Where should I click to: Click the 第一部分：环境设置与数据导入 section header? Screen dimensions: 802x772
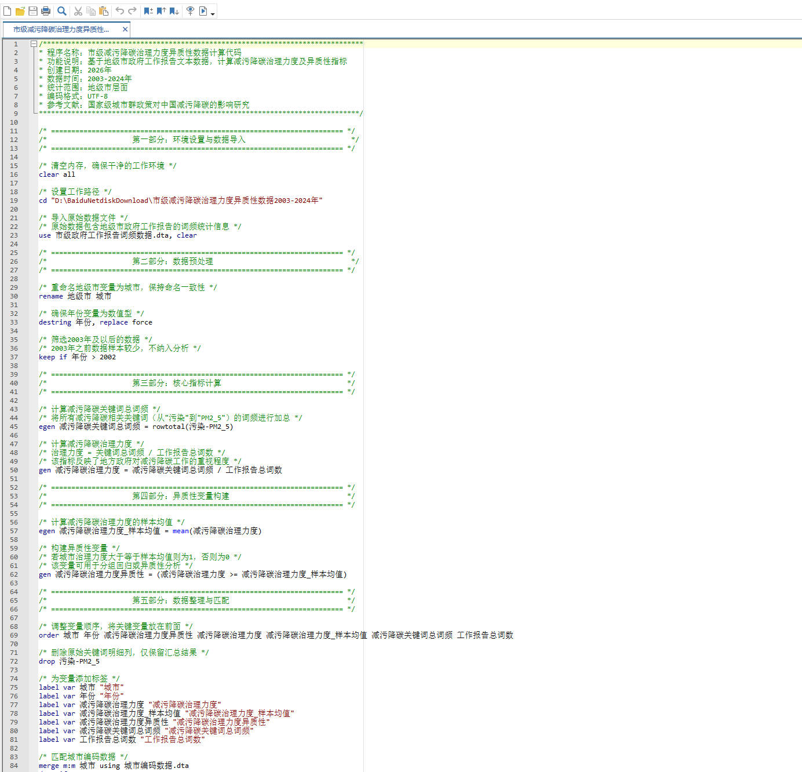pyautogui.click(x=189, y=140)
